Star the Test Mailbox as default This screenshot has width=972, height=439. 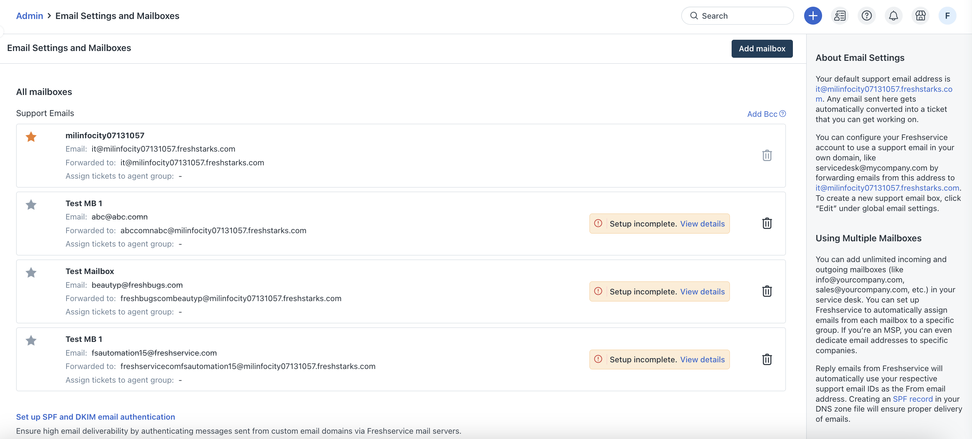31,273
